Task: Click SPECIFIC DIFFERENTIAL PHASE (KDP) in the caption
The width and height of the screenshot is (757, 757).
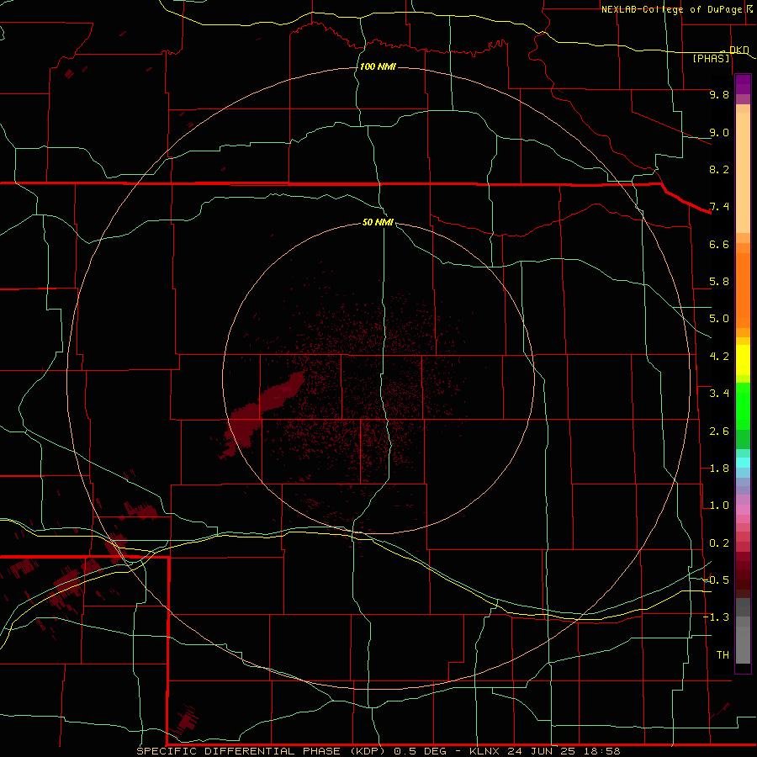Action: [261, 751]
